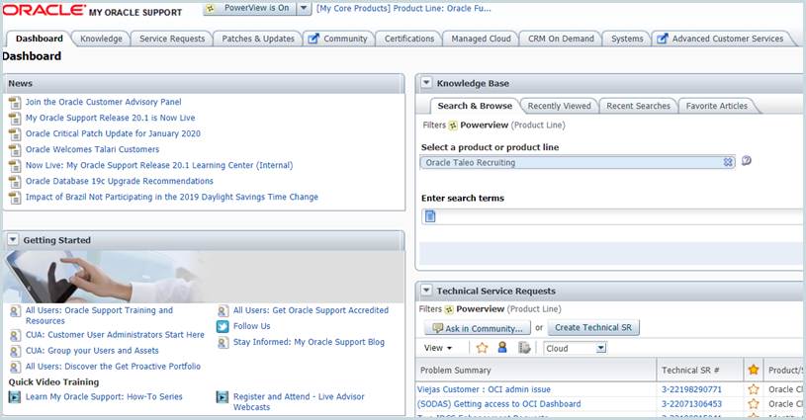Click the video icon beside How-To Series
The height and width of the screenshot is (420, 806).
[x=14, y=397]
